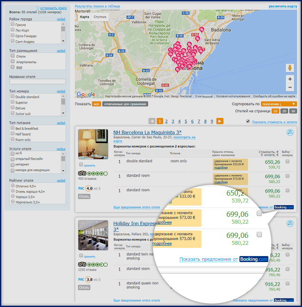Click TripAdvisor owl icon for Holiday Inn
302x307 pixels.
point(82,265)
